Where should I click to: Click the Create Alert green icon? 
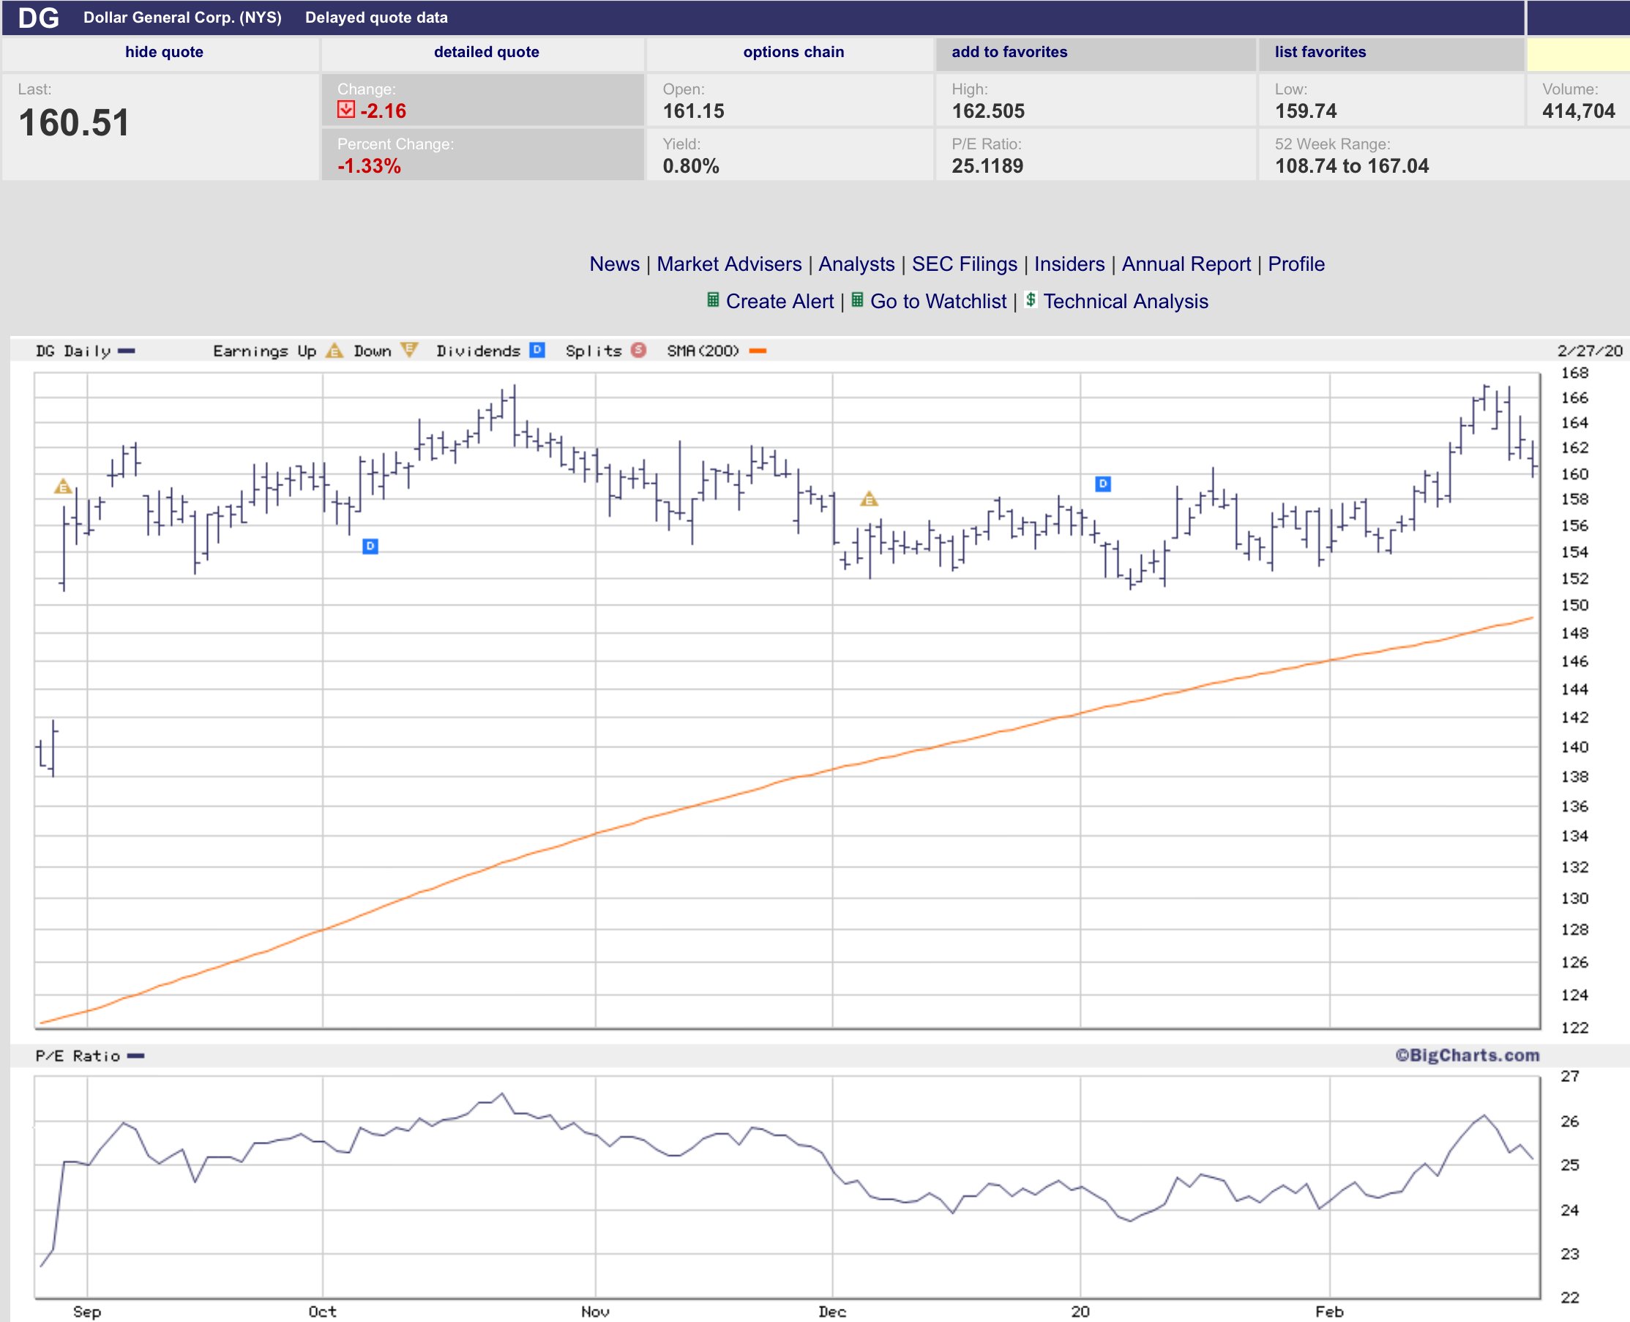pyautogui.click(x=713, y=300)
